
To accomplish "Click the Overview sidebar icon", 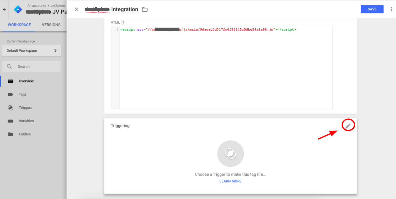I will (x=10, y=81).
